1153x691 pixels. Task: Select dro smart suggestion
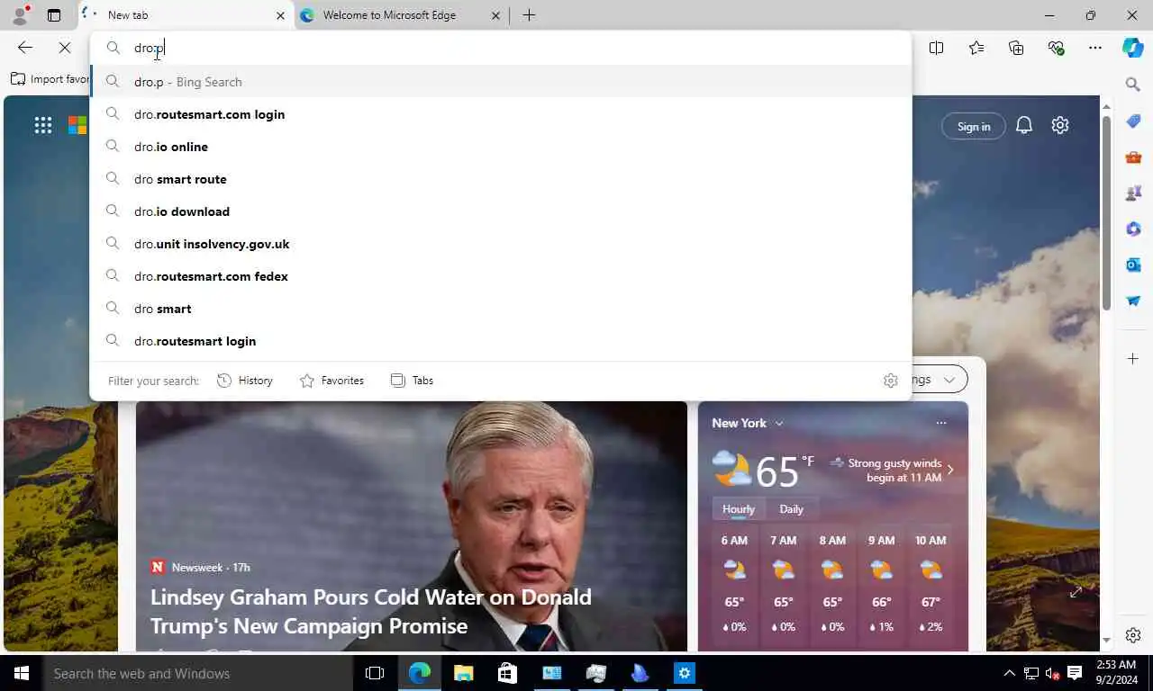coord(501,309)
